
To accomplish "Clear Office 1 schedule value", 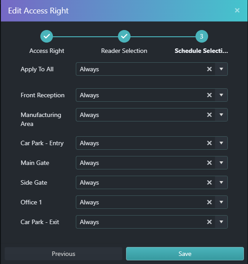I will tap(209, 202).
